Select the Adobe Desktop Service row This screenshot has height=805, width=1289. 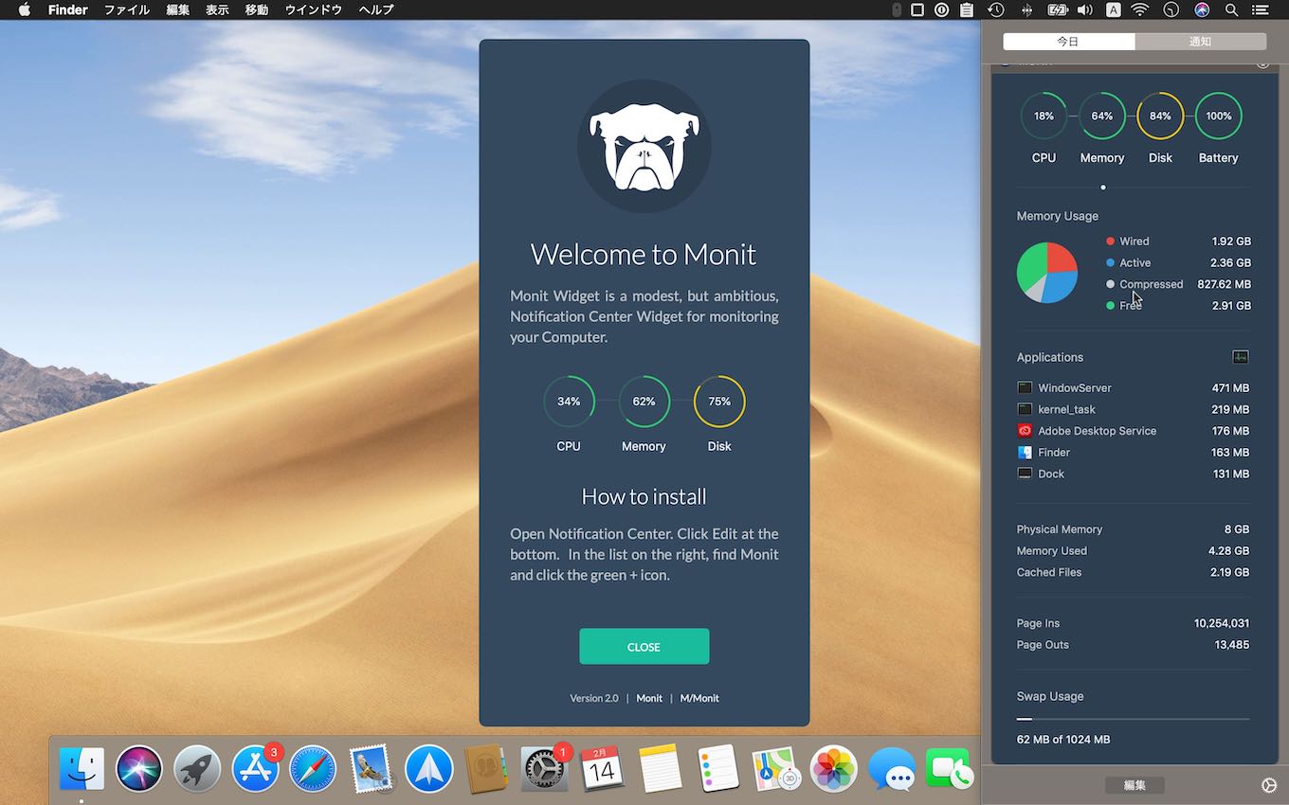pyautogui.click(x=1133, y=431)
